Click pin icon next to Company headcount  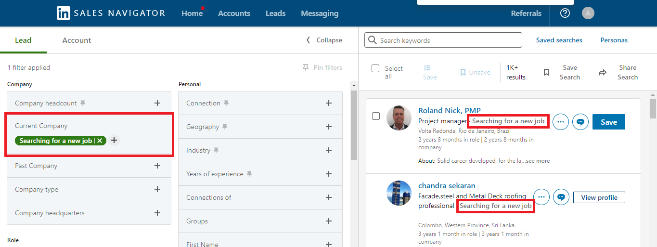(x=83, y=103)
